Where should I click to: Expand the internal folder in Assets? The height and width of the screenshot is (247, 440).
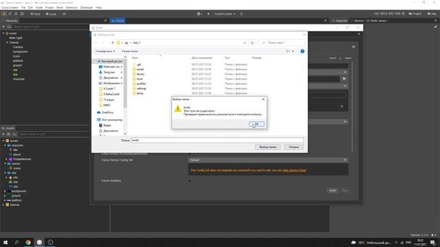click(x=3, y=205)
